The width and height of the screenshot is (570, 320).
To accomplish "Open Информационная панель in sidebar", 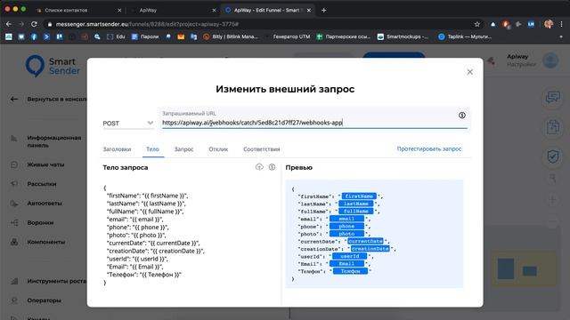I will 53,141.
